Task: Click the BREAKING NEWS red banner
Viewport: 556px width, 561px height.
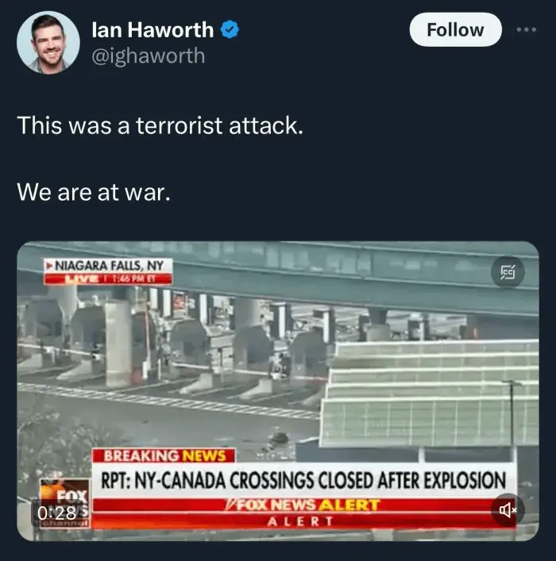Action: pos(164,455)
